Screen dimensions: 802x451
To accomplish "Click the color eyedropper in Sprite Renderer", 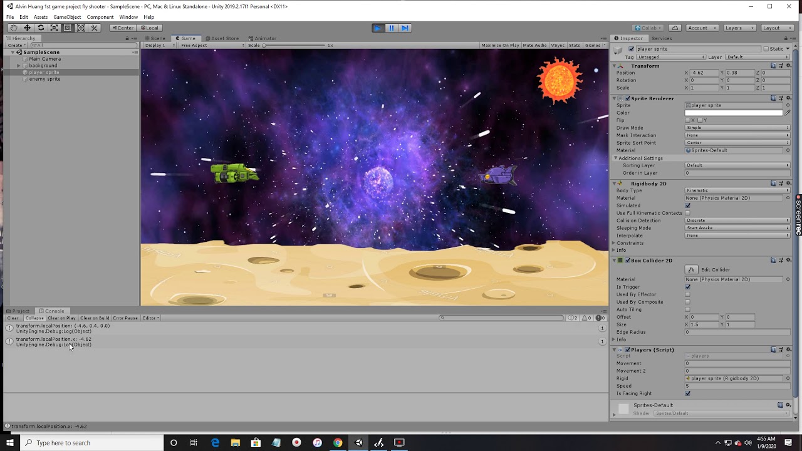I will click(788, 113).
